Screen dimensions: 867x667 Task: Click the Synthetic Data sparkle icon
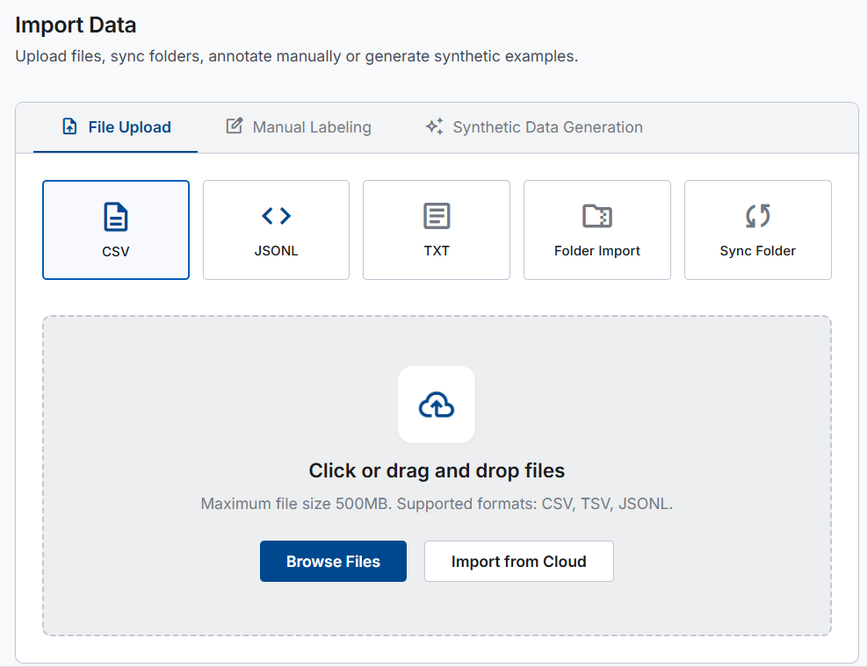pyautogui.click(x=435, y=126)
